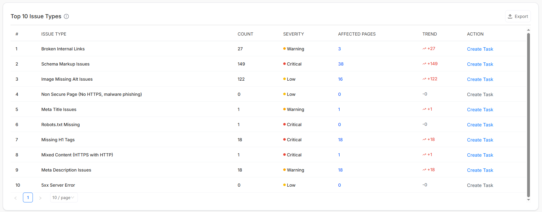Select page 1 in pagination
This screenshot has height=212, width=542.
pyautogui.click(x=28, y=197)
